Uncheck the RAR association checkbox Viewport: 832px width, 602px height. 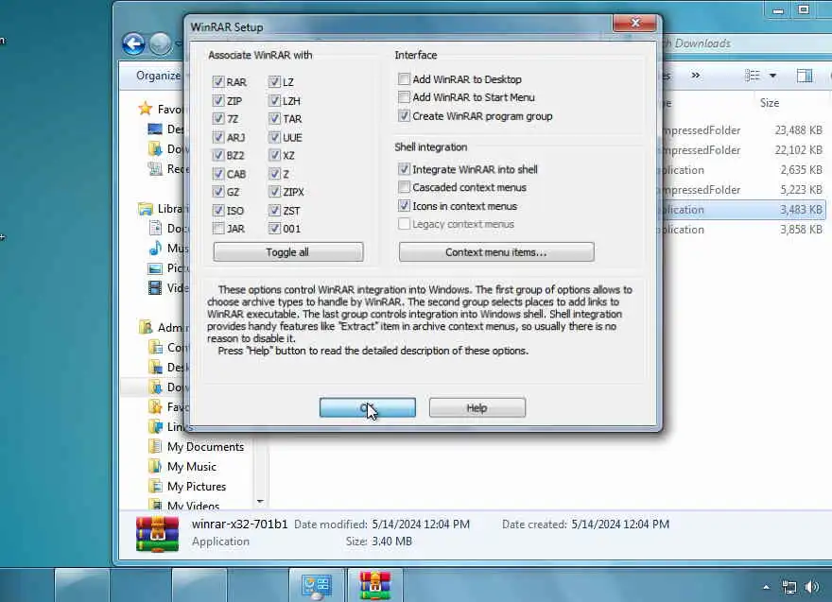pyautogui.click(x=218, y=81)
